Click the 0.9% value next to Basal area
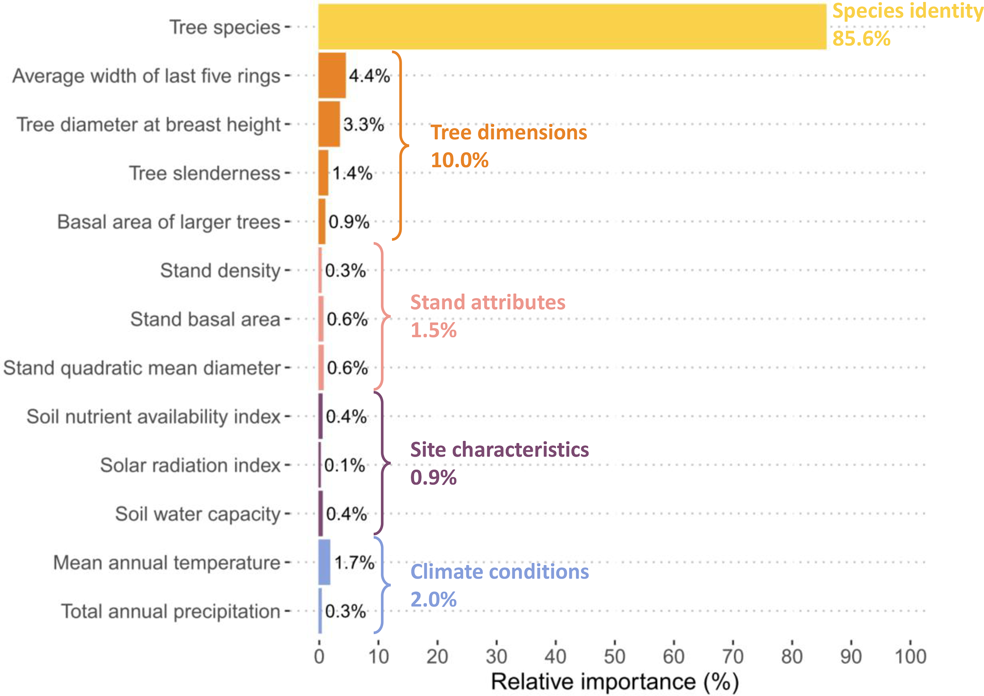Image resolution: width=984 pixels, height=696 pixels. pos(349,222)
